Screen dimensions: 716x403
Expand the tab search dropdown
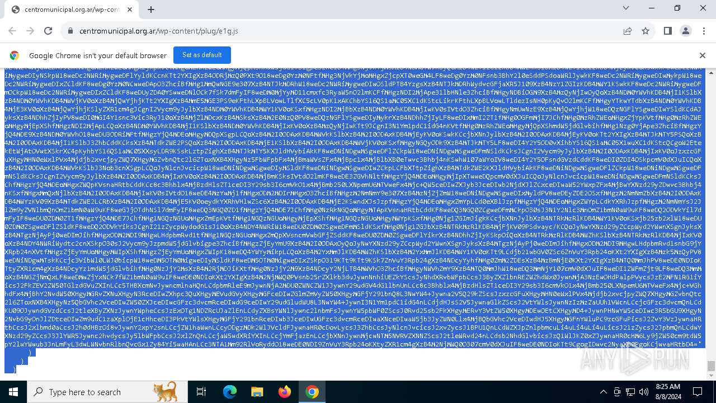pyautogui.click(x=626, y=8)
